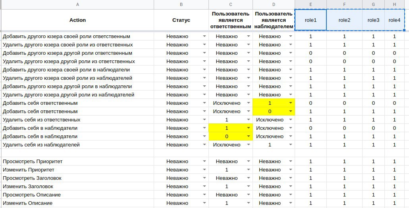The width and height of the screenshot is (409, 208).
Task: Select cell "Изменить Приоритет"
Action: (x=77, y=170)
